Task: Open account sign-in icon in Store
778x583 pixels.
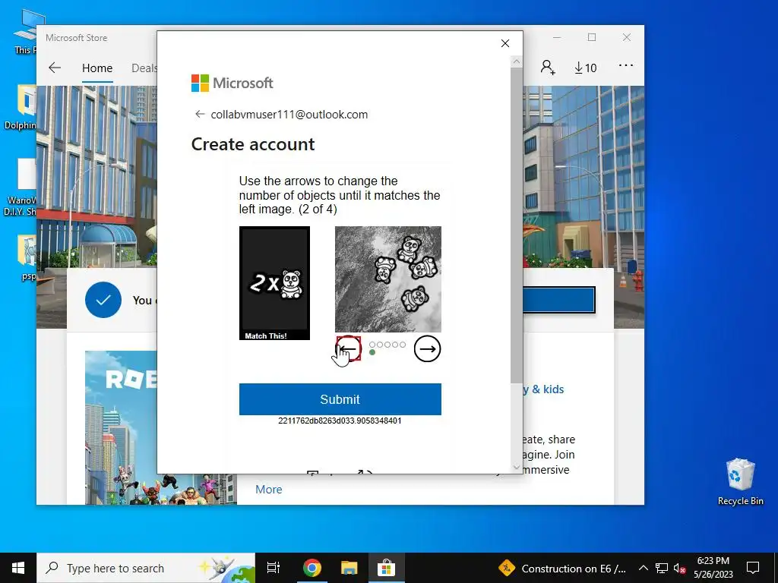Action: (548, 68)
